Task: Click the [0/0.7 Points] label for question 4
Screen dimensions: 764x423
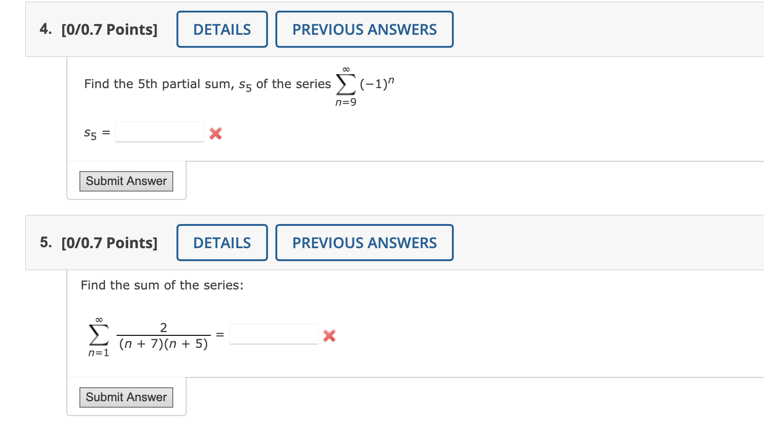Action: [110, 29]
